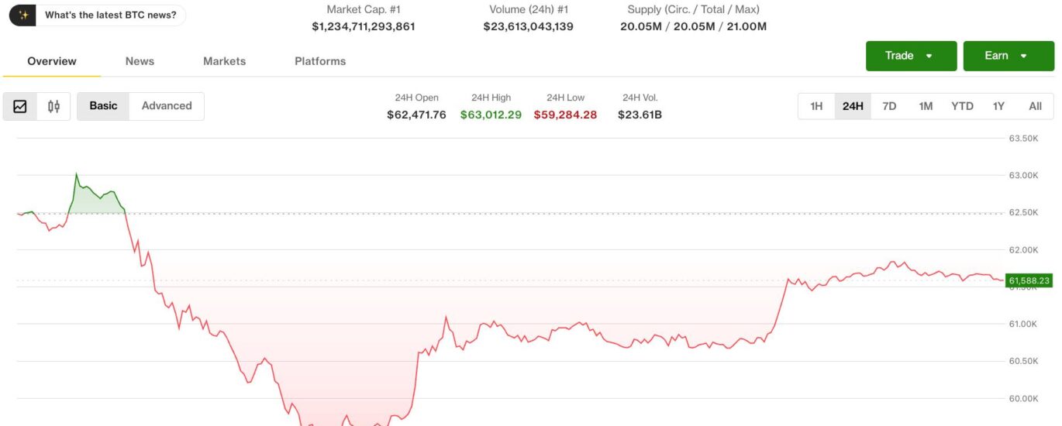The height and width of the screenshot is (426, 1062).
Task: Display the All time range
Action: point(1035,106)
